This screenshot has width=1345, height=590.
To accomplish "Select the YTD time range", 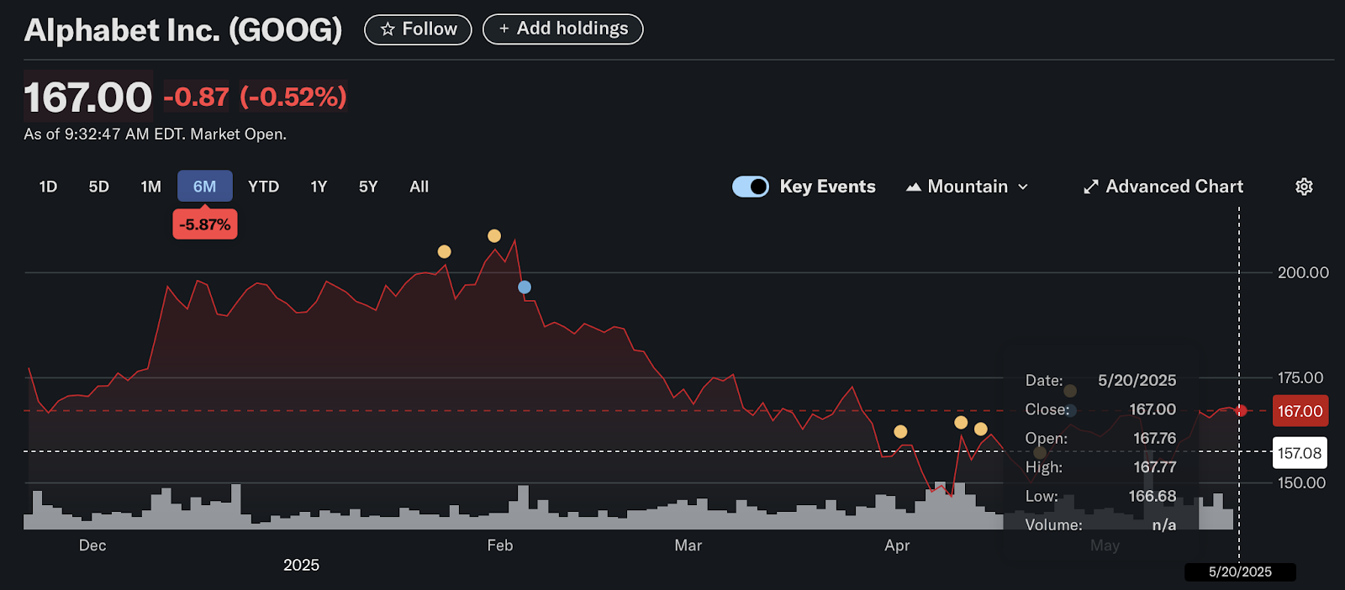I will 263,187.
